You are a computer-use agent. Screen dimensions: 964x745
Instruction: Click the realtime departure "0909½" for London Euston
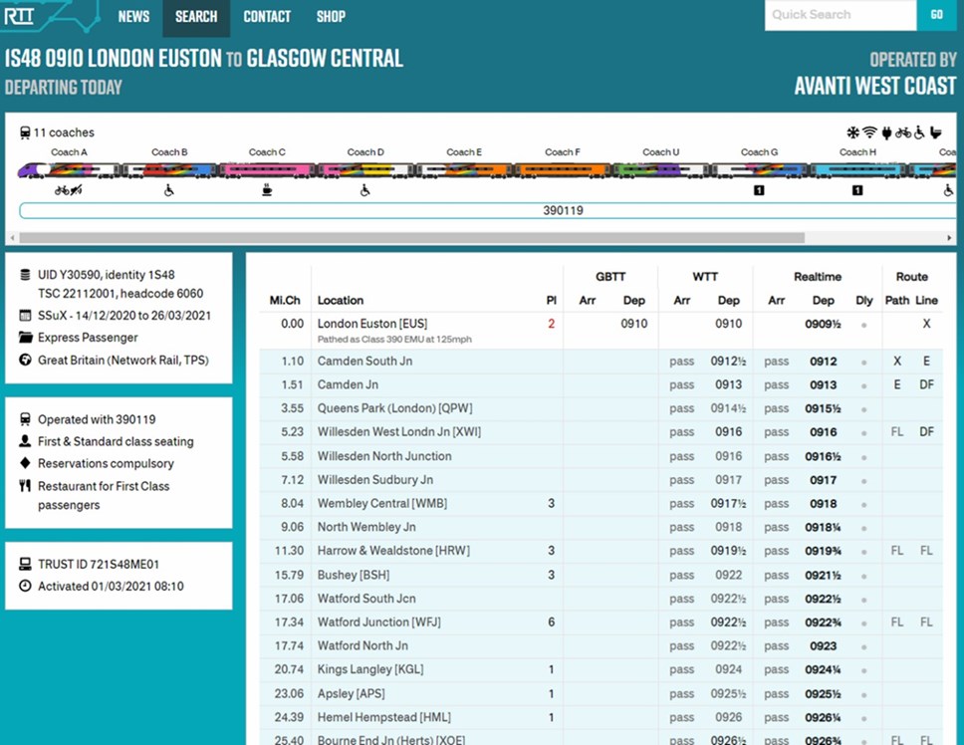(x=823, y=324)
